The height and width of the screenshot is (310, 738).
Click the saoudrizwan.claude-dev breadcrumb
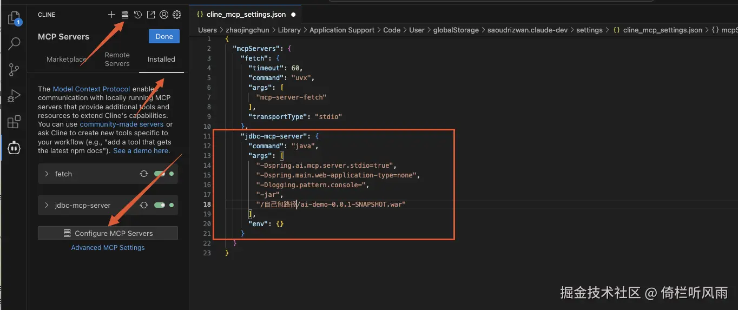[x=528, y=30]
